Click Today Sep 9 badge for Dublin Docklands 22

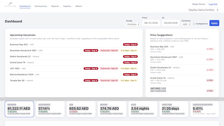[130, 57]
